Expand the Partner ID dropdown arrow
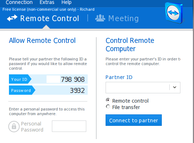This screenshot has width=194, height=143. [175, 87]
